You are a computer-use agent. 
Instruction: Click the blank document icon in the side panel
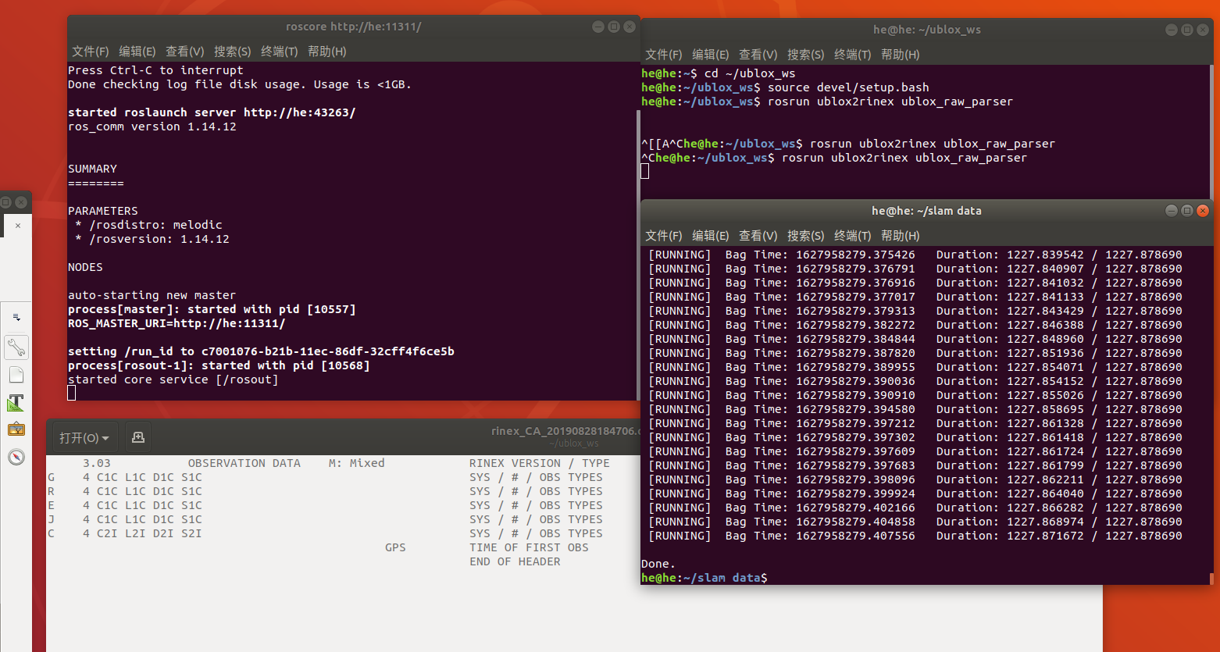tap(16, 375)
